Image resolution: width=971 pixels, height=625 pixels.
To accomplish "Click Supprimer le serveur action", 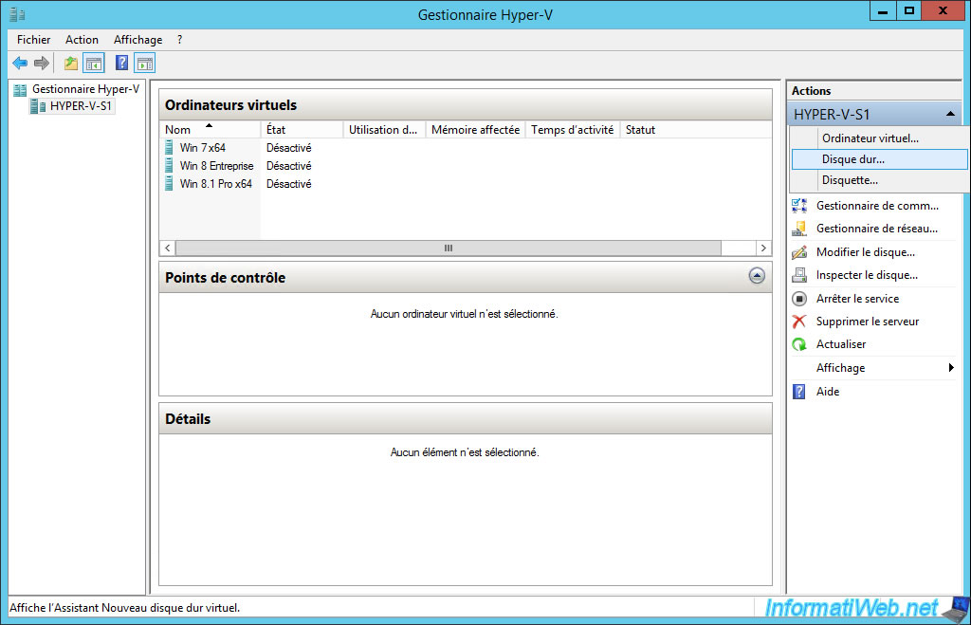I will 867,322.
